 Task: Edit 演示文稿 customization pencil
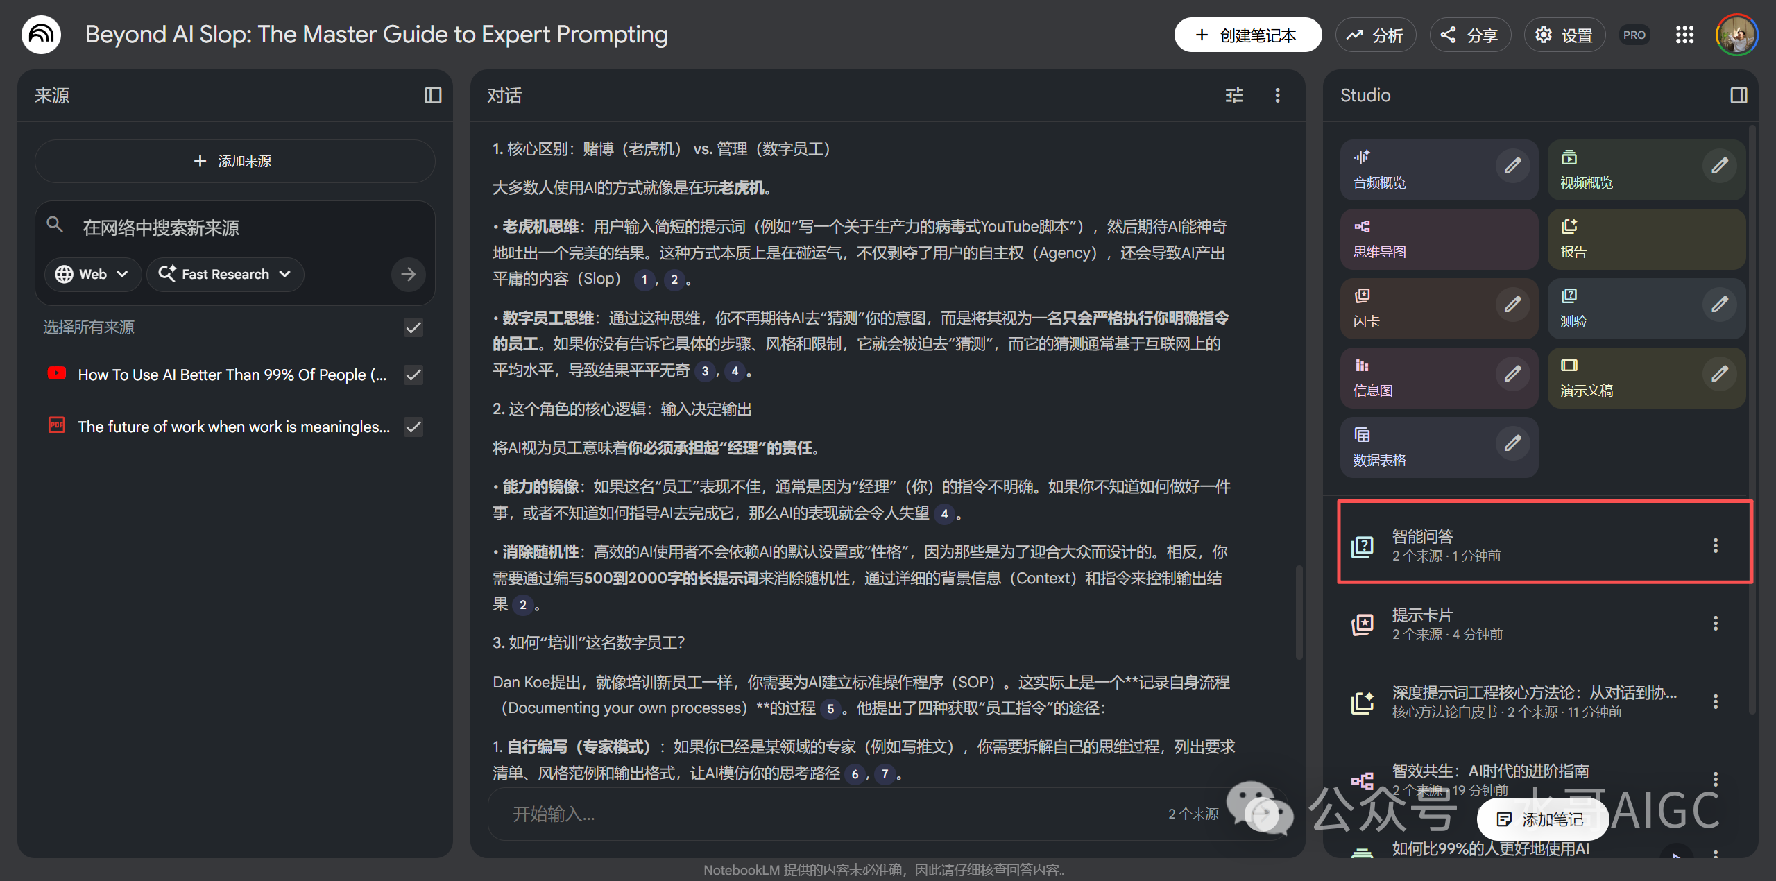click(x=1719, y=374)
